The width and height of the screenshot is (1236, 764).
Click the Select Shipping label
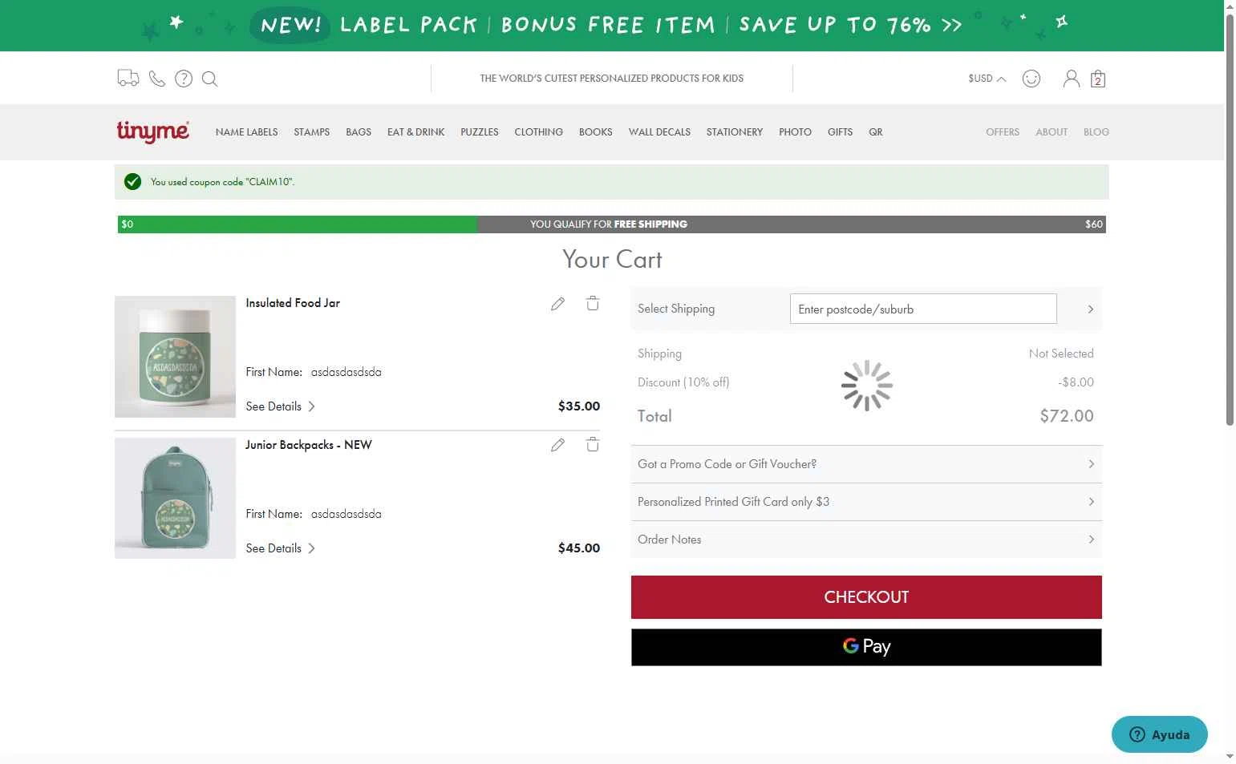tap(676, 309)
